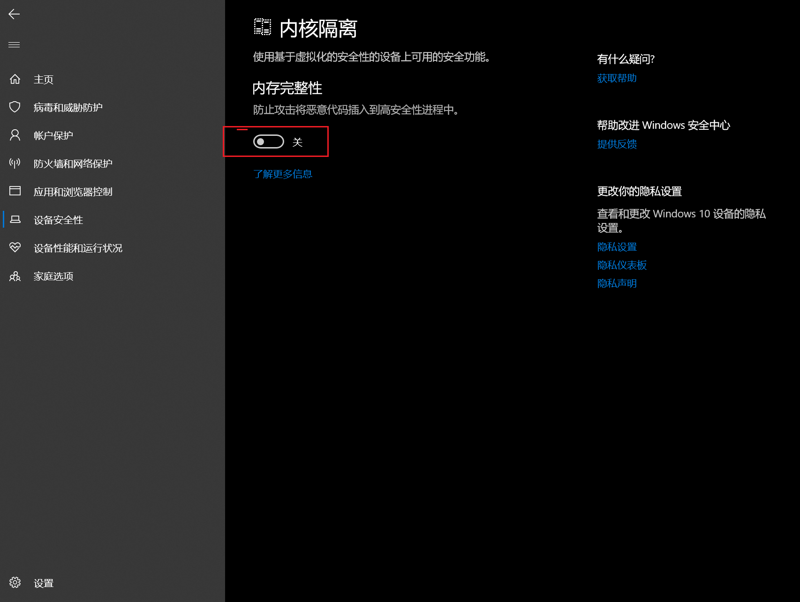View the 隐私仪表板 dashboard
Viewport: 800px width, 602px height.
(x=621, y=265)
